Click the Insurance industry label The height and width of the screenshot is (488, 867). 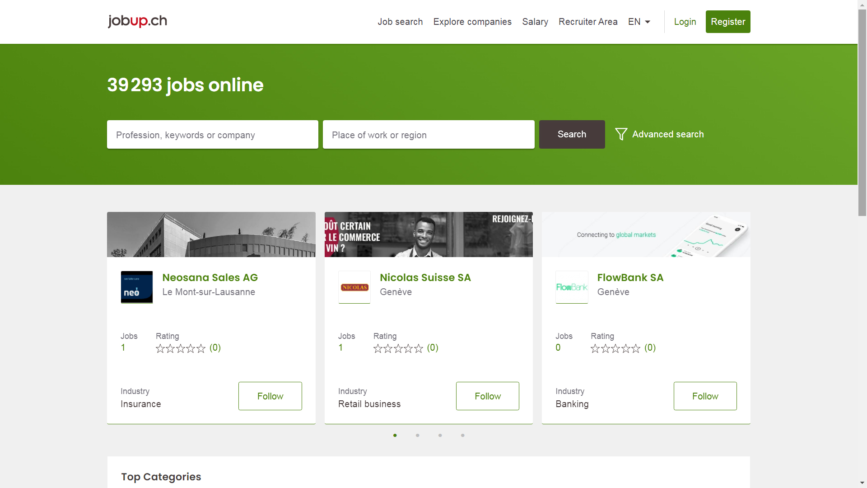click(x=141, y=404)
